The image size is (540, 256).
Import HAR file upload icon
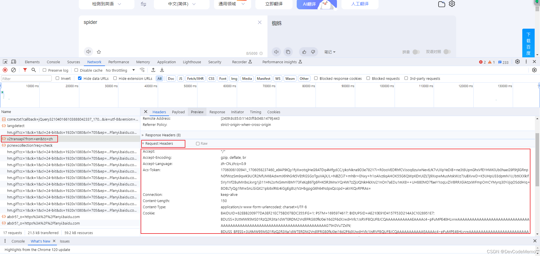153,70
